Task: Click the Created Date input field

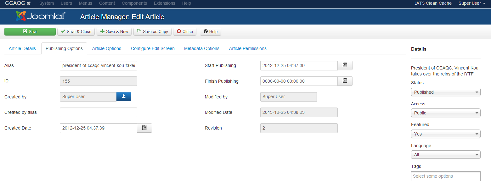Action: [99, 128]
